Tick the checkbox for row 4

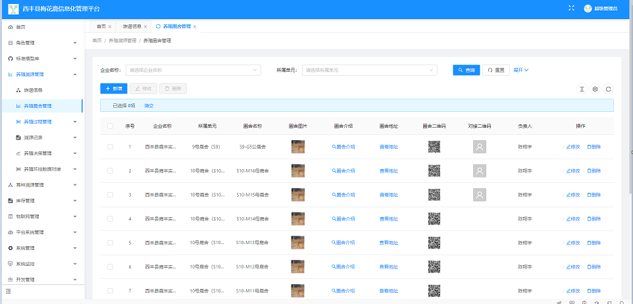(x=110, y=219)
